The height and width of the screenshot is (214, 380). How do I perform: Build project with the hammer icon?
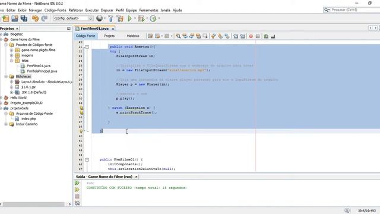[110, 18]
